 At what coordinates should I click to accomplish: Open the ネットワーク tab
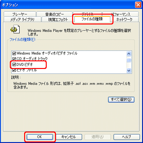coord(124,19)
